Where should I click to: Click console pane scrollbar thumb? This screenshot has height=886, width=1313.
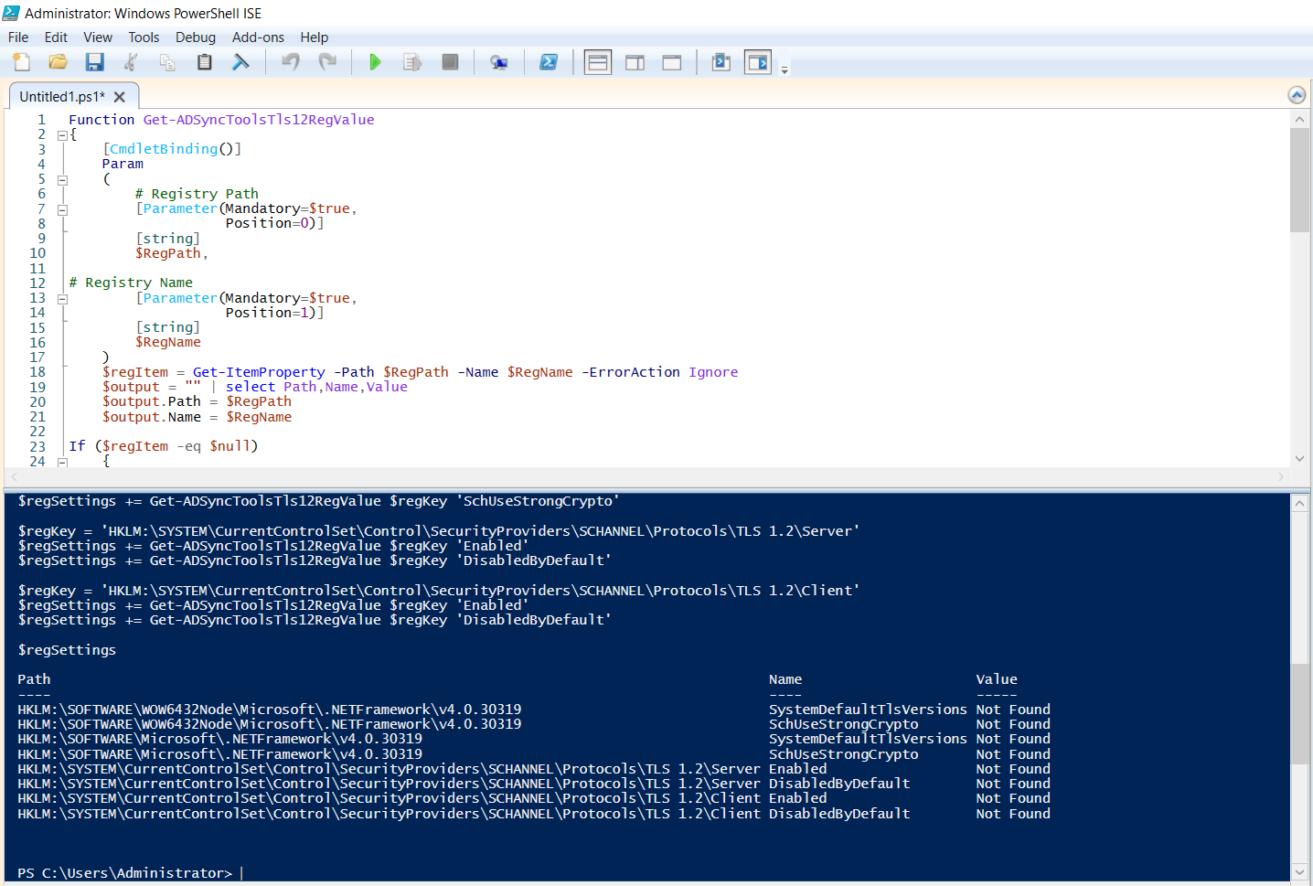click(x=1299, y=714)
